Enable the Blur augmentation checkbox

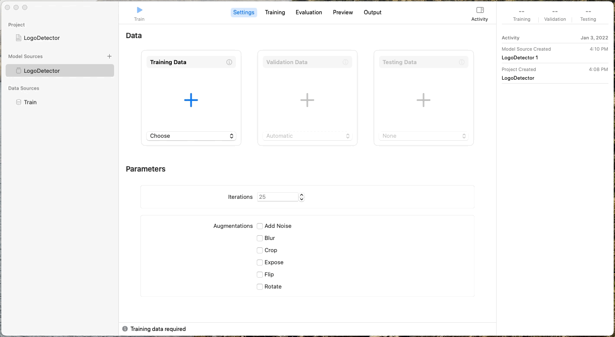pyautogui.click(x=260, y=238)
